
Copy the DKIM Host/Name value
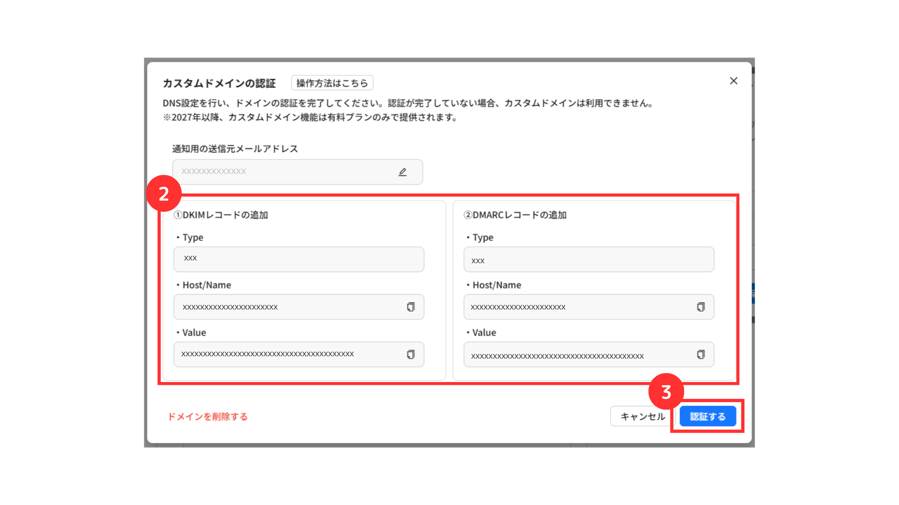(x=411, y=307)
